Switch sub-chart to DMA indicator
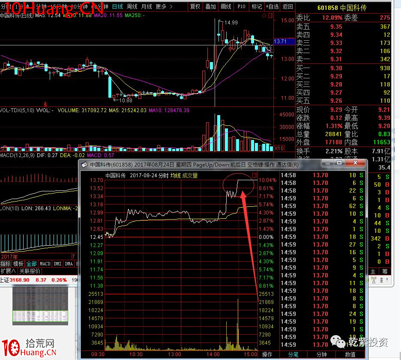This screenshot has width=401, height=360. pos(69,264)
